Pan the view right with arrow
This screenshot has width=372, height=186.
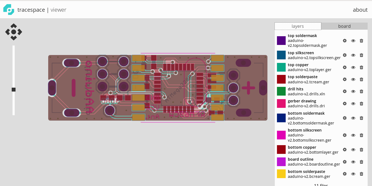pos(20,32)
